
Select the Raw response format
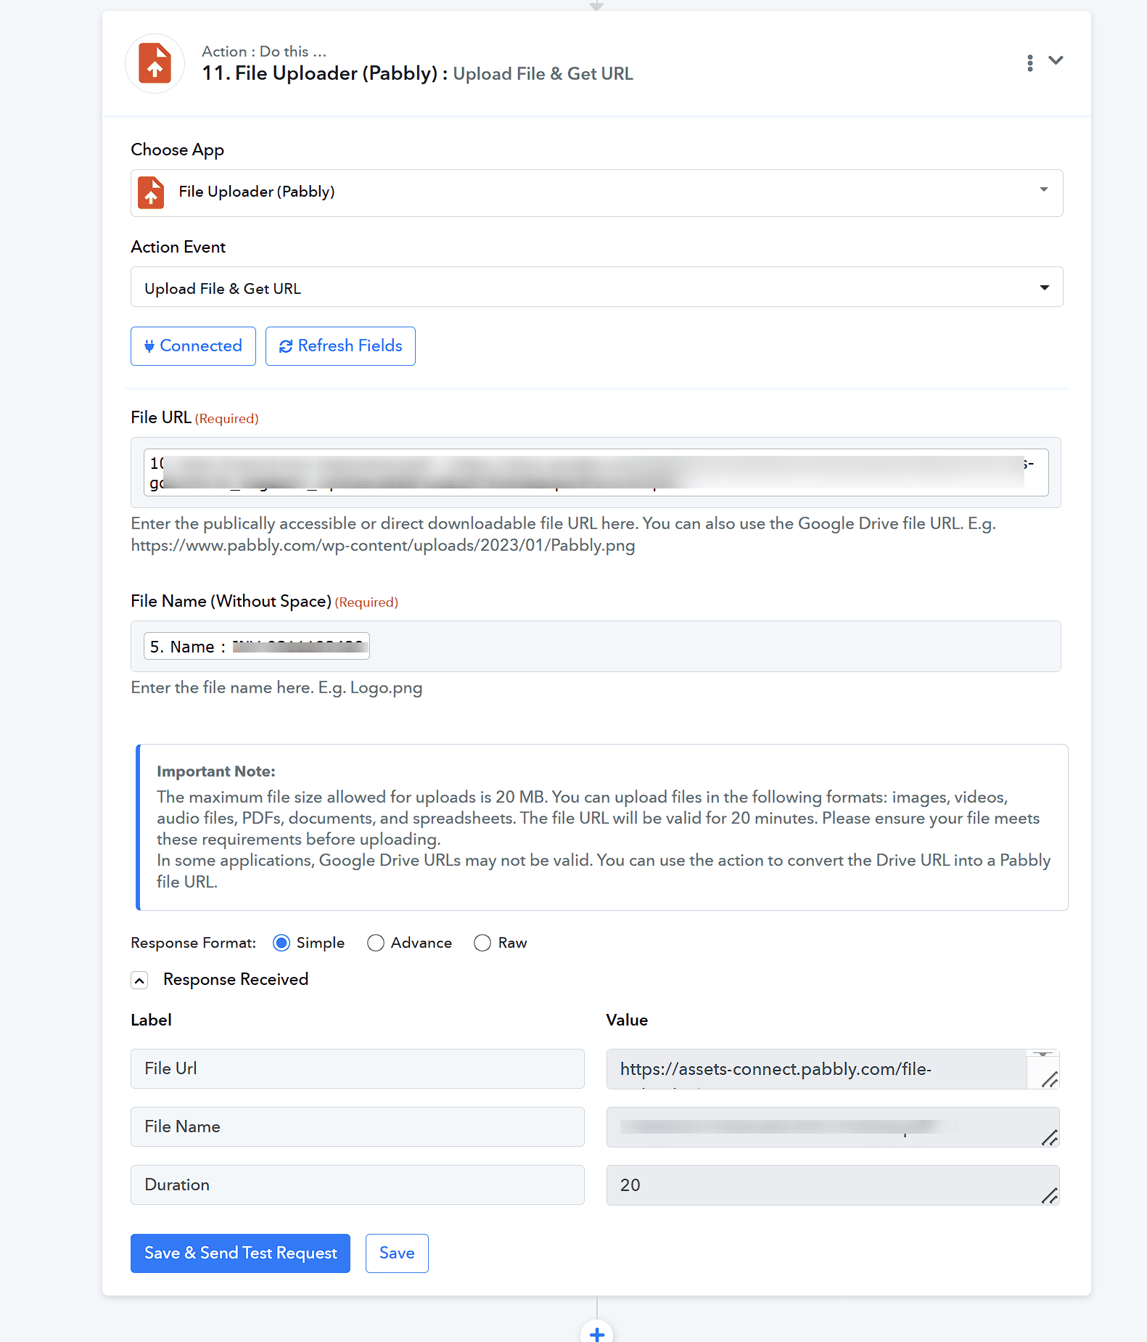tap(482, 943)
